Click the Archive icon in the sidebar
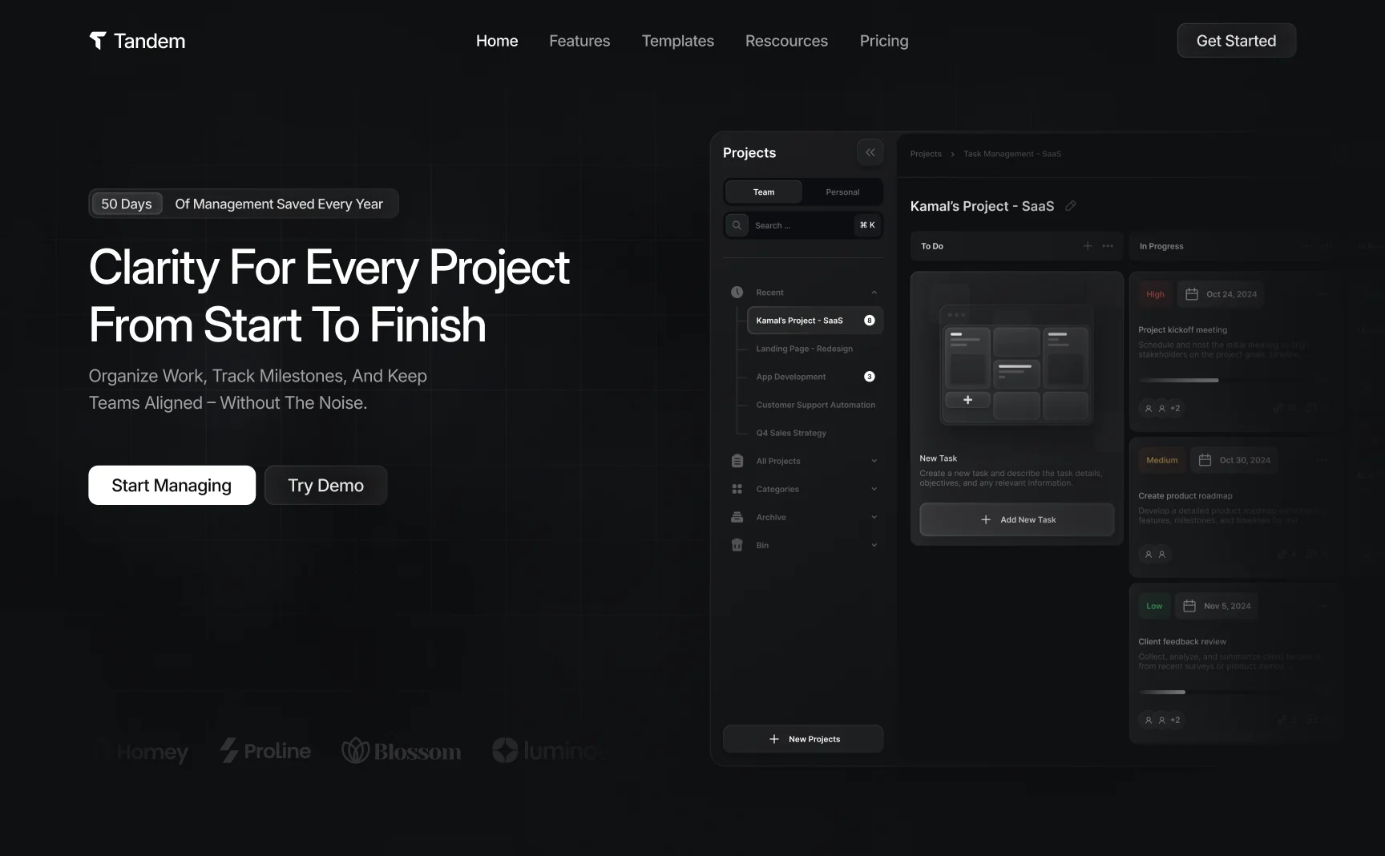1385x856 pixels. click(x=737, y=517)
